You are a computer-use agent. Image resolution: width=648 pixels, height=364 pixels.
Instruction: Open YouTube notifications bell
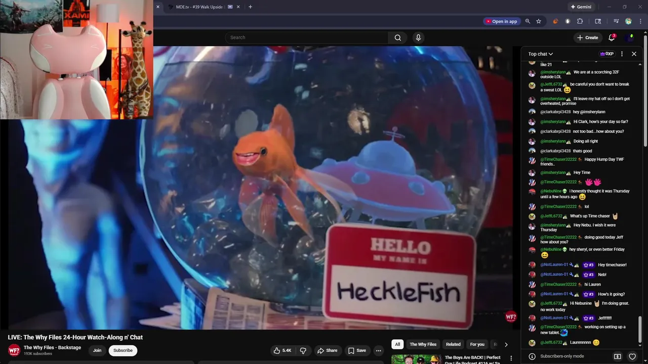tap(612, 37)
